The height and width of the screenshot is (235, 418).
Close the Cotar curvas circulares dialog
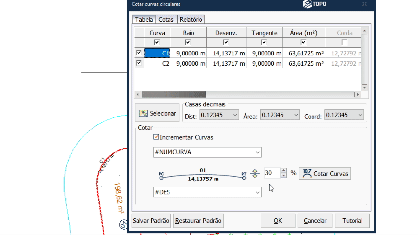[365, 4]
